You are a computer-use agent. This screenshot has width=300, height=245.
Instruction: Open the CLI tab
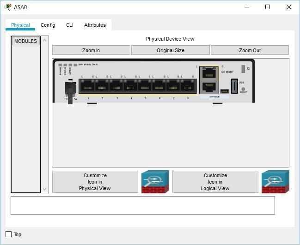pyautogui.click(x=70, y=25)
